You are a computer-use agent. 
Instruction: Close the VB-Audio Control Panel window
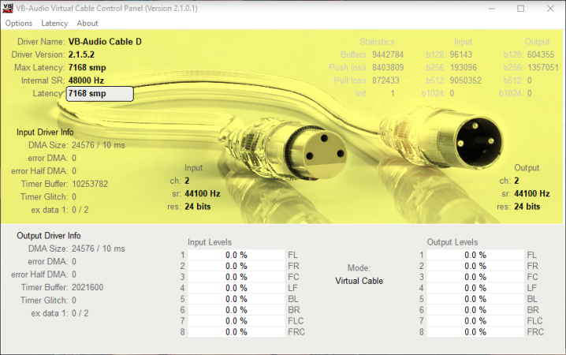point(550,9)
